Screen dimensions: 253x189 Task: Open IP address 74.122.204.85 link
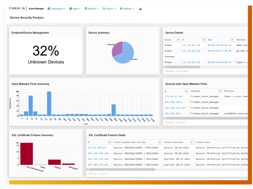97,148
